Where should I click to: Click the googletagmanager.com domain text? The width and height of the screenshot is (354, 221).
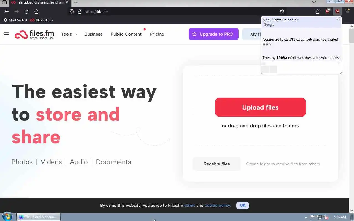click(281, 19)
